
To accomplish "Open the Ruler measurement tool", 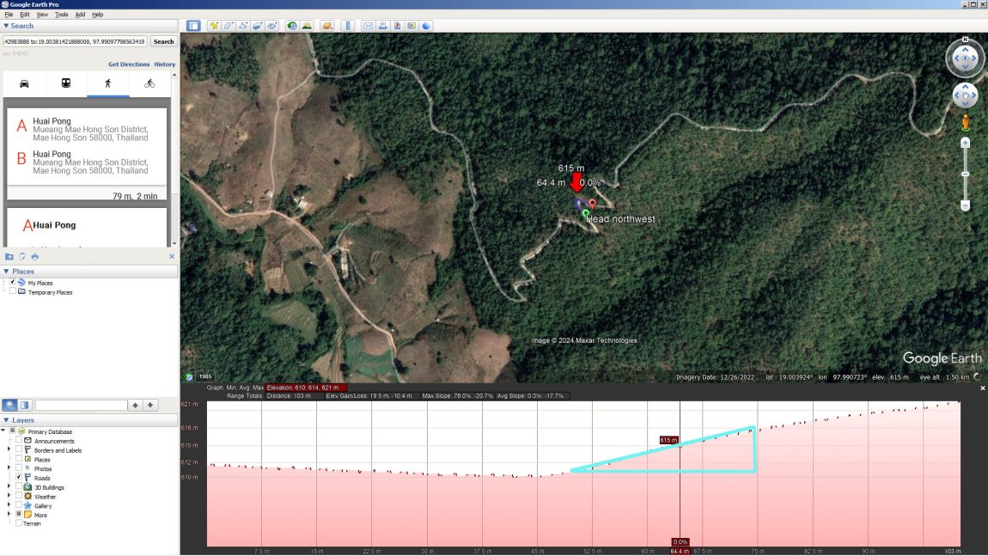I will [348, 26].
